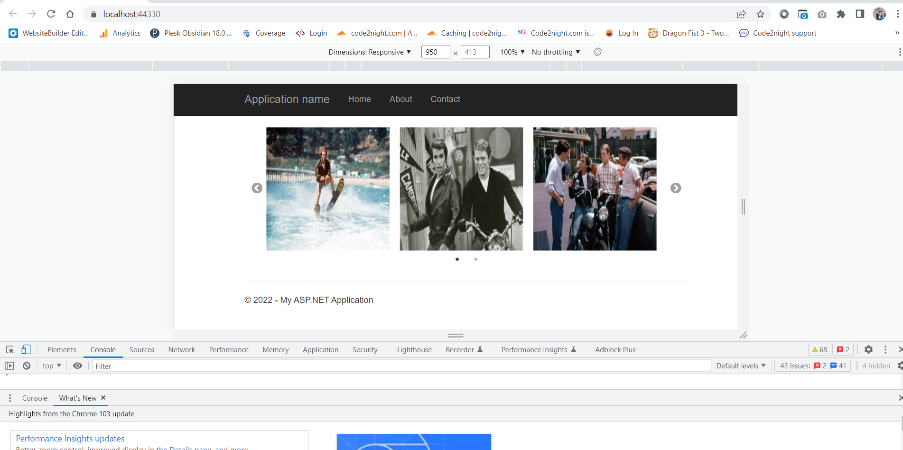Open the Dimensions: Responsive dropdown
This screenshot has height=450, width=903.
point(370,52)
